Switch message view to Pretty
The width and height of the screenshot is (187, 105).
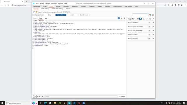coord(35,18)
